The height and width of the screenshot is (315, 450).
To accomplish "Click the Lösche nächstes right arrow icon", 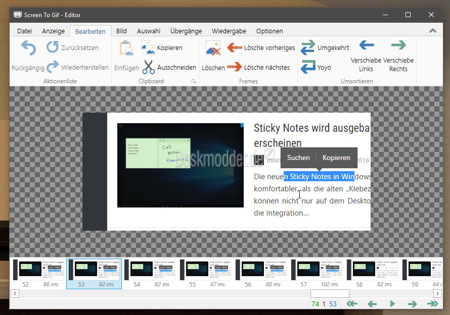I will coord(235,67).
